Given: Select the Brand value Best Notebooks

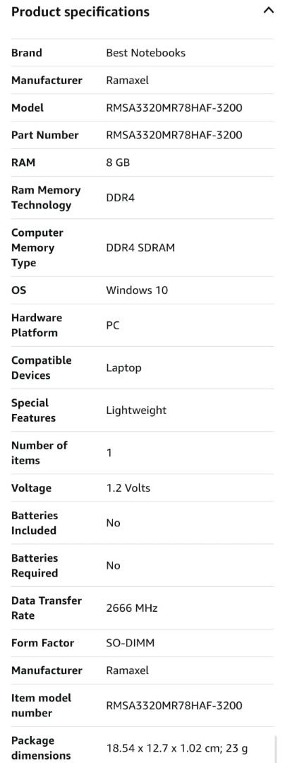Looking at the screenshot, I should tap(145, 52).
